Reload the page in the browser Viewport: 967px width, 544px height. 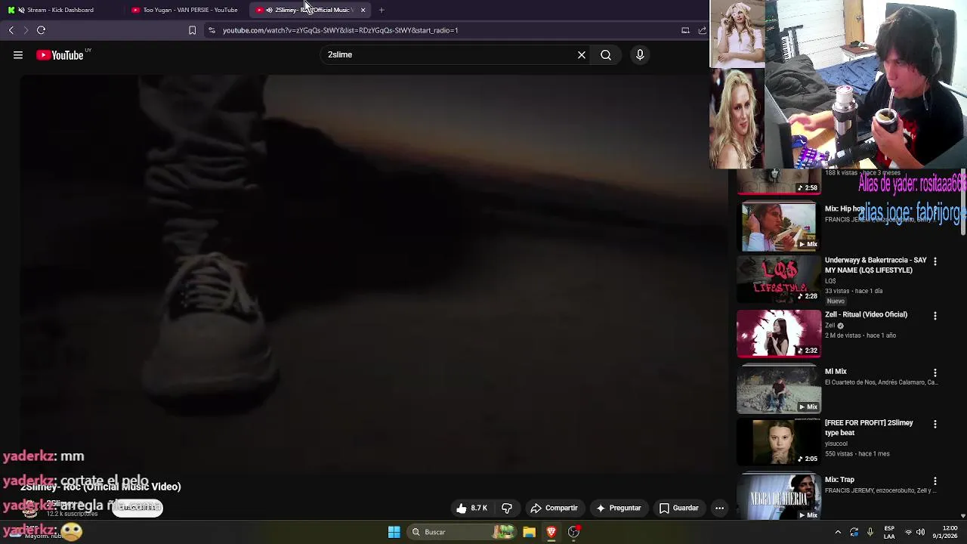tap(42, 30)
